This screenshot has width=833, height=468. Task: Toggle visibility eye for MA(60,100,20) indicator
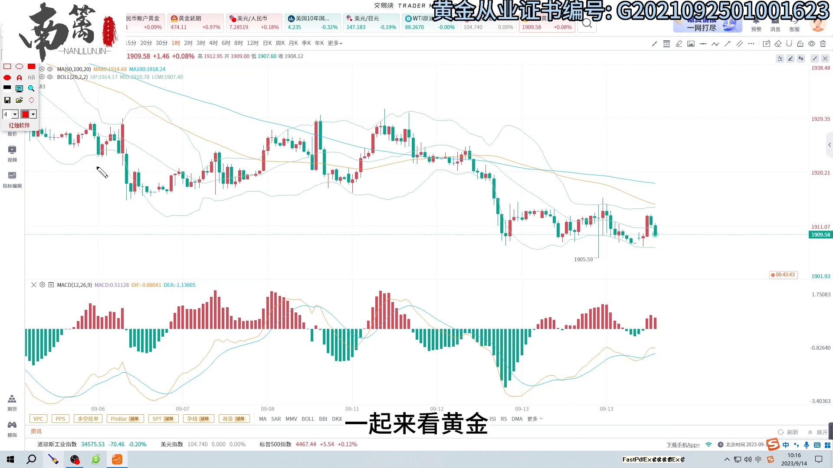click(50, 69)
